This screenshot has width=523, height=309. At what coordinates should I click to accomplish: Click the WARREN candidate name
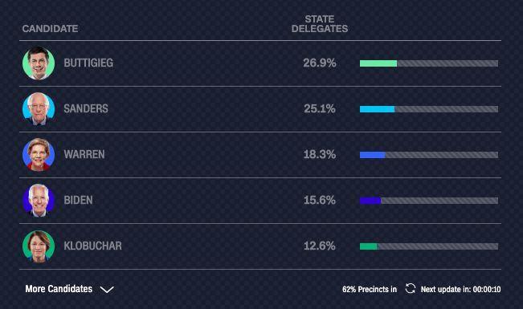coord(84,154)
